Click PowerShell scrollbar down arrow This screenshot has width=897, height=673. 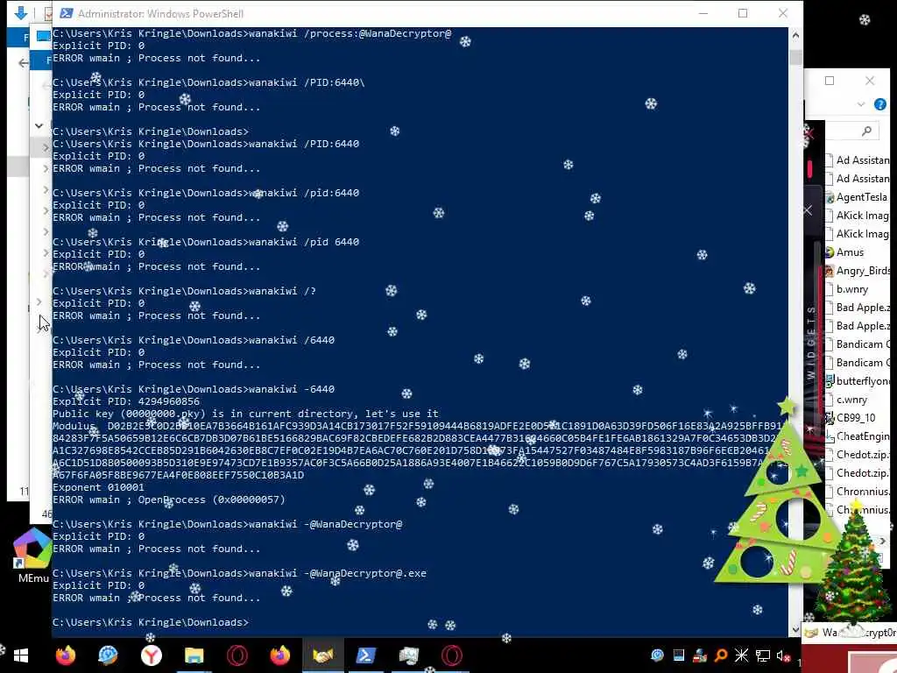click(x=795, y=630)
